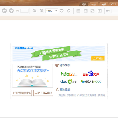Open the 淘宝网 link
Image resolution: width=118 pixels, height=118 pixels.
(x=62, y=95)
